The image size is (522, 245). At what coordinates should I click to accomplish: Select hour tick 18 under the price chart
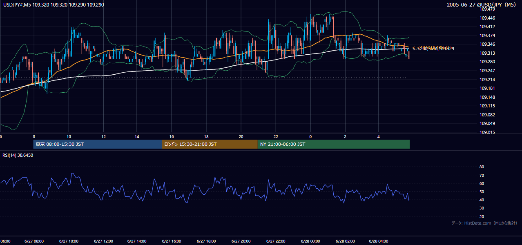click(x=207, y=136)
